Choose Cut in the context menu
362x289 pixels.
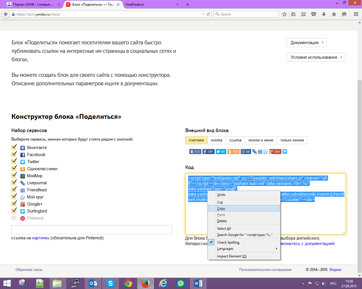[244, 202]
